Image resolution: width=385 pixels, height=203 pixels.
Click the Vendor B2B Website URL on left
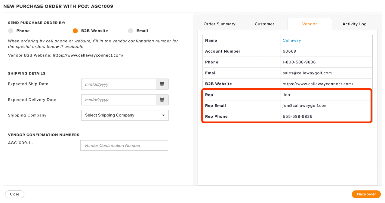[x=88, y=55]
